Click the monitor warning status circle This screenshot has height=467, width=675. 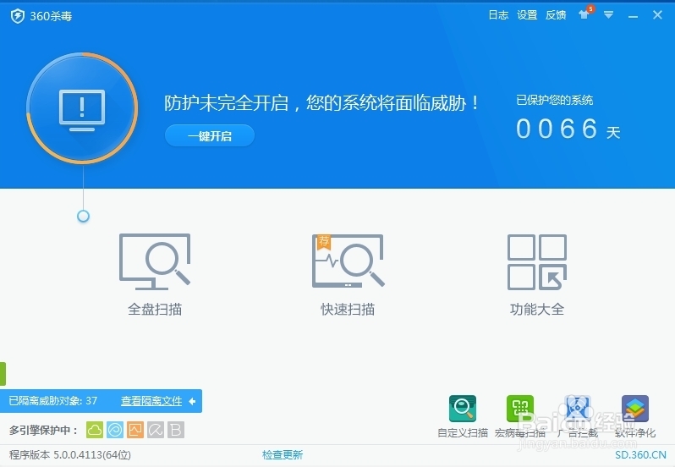(82, 108)
